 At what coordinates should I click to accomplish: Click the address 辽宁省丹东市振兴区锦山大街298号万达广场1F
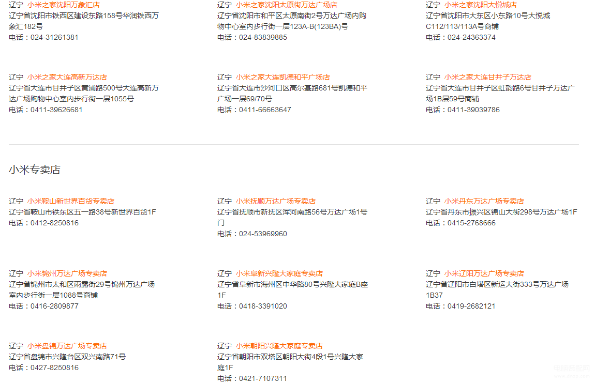(501, 212)
